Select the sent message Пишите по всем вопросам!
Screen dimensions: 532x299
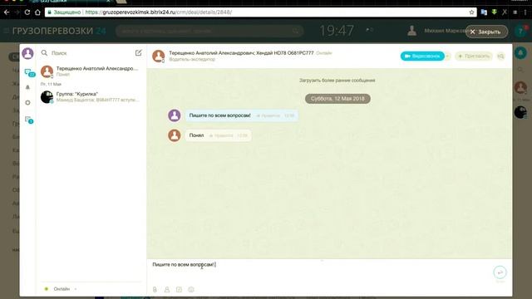(242, 115)
